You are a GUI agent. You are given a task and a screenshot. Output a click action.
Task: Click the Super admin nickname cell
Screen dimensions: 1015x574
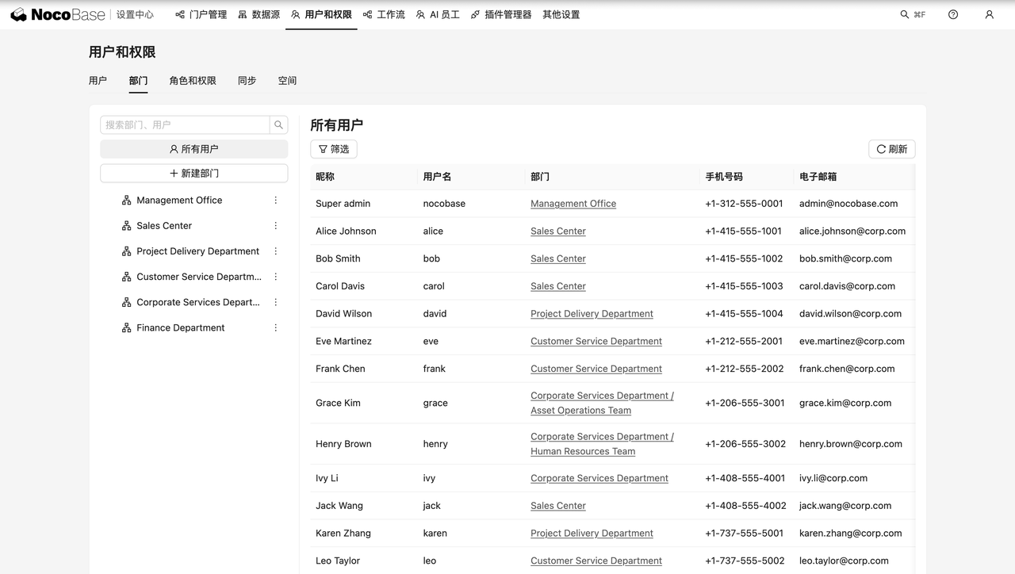click(343, 204)
